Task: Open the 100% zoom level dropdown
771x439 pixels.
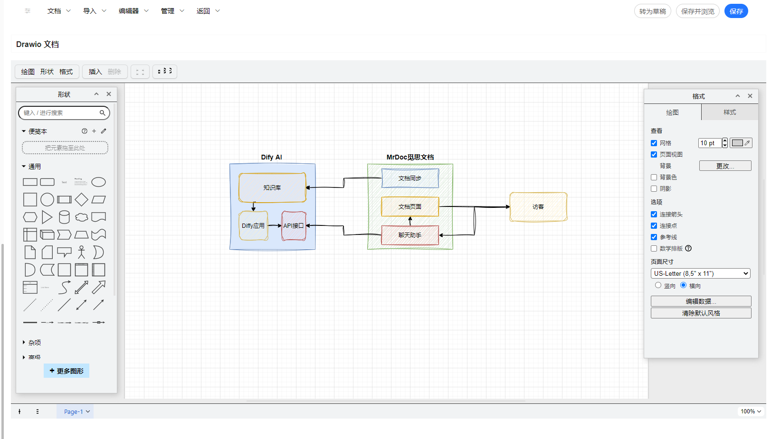Action: (751, 411)
